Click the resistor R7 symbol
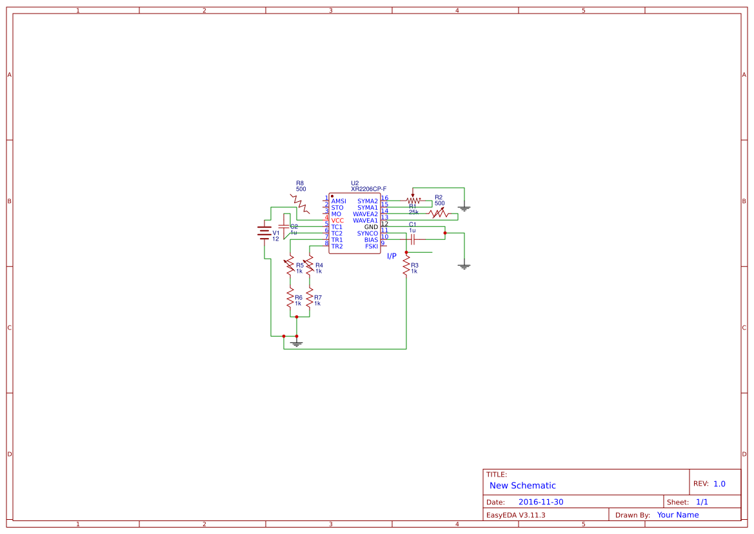Image resolution: width=754 pixels, height=534 pixels. pos(308,299)
